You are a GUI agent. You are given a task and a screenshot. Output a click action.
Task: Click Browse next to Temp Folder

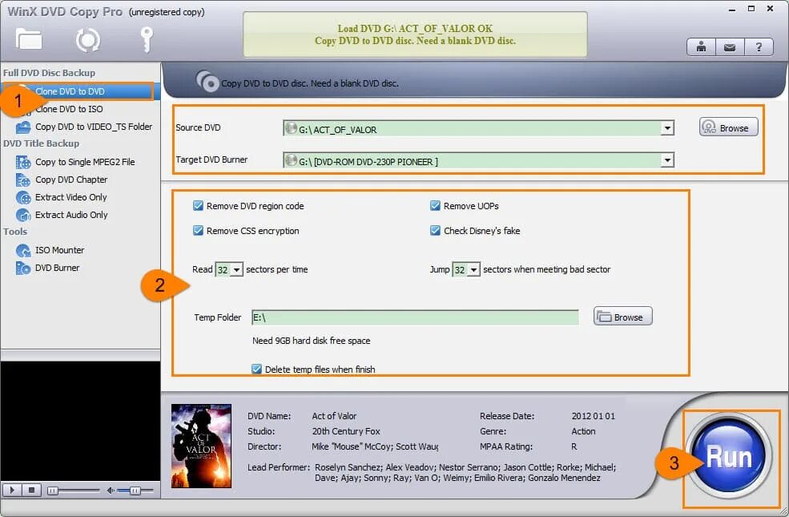coord(623,317)
